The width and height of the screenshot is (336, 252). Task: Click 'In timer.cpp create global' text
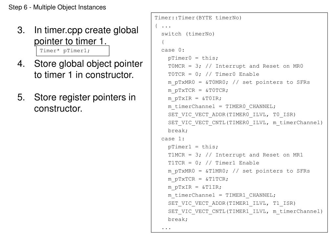click(86, 30)
